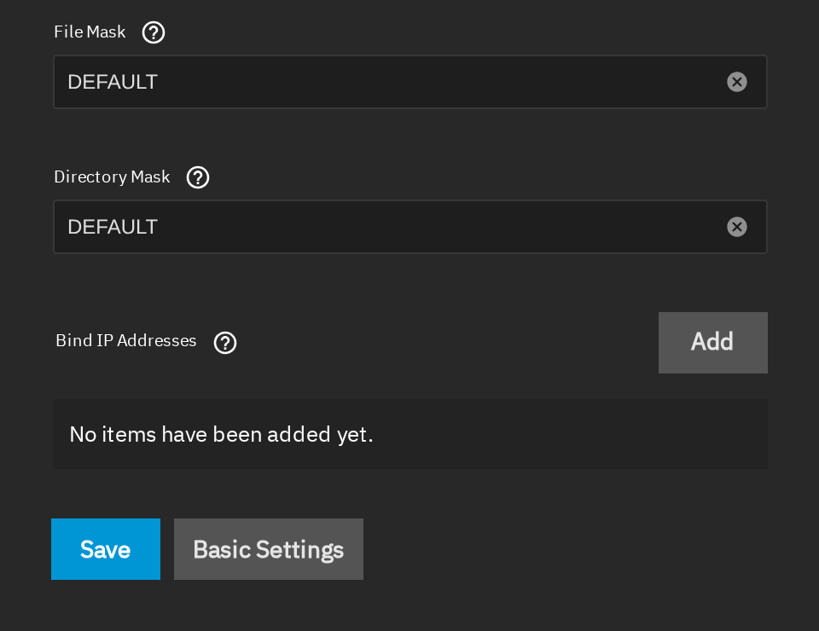Switch to Basic Settings view
Viewport: 819px width, 631px height.
click(x=269, y=549)
